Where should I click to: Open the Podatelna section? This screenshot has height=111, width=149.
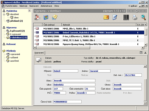(12, 11)
